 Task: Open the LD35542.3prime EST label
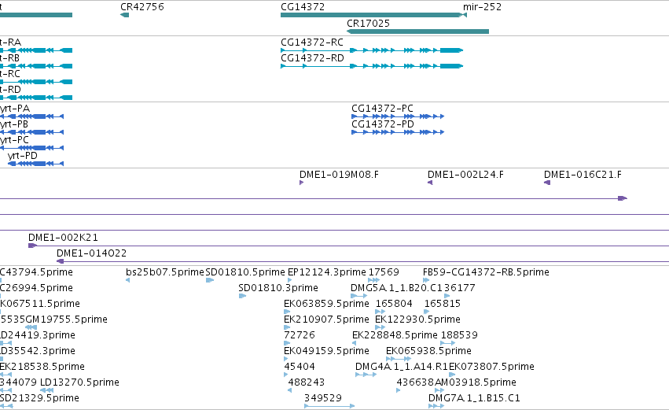(38, 351)
